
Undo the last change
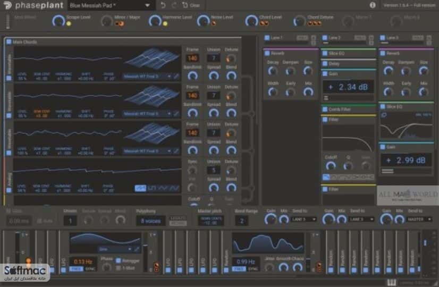point(163,5)
